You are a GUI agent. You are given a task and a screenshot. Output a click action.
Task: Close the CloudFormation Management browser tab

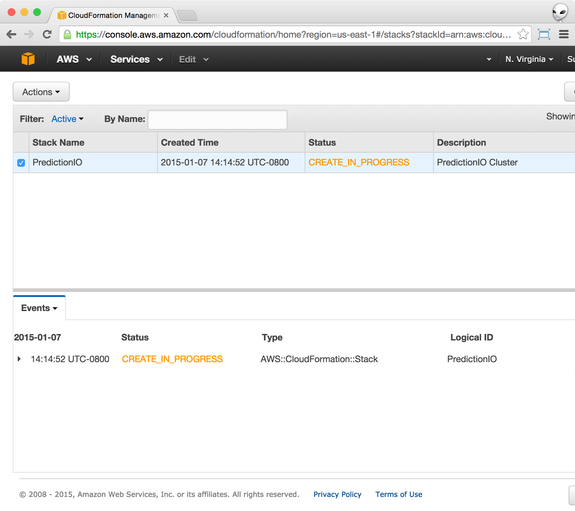coord(166,15)
